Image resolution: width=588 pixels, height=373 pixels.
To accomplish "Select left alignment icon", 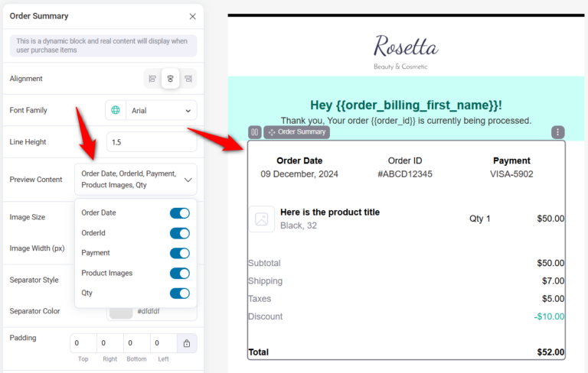I will pos(153,79).
